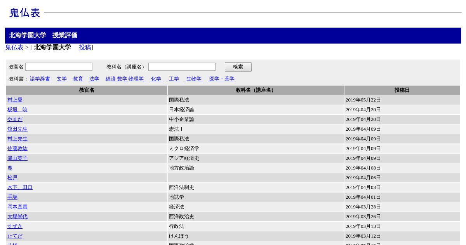Select the 経済法 course cell

(256, 207)
